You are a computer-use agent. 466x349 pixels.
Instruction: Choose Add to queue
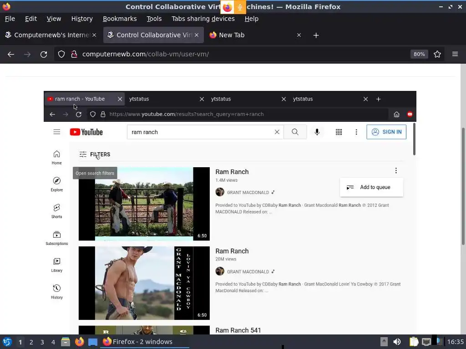tap(371, 187)
